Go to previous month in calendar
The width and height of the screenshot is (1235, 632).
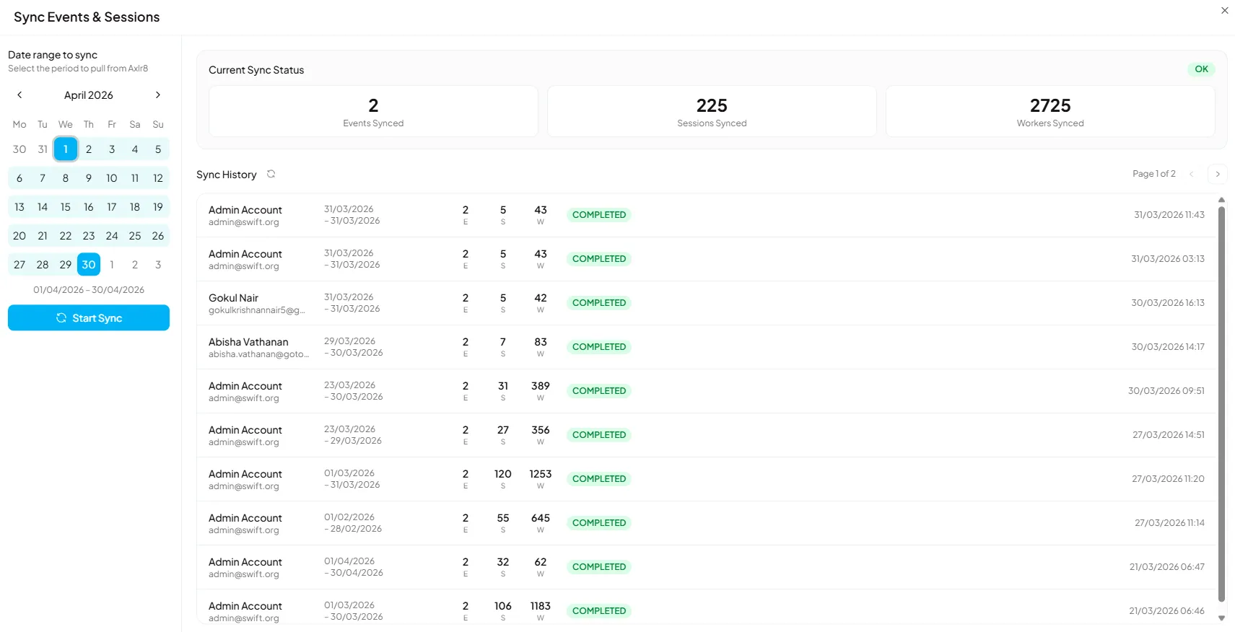[19, 95]
